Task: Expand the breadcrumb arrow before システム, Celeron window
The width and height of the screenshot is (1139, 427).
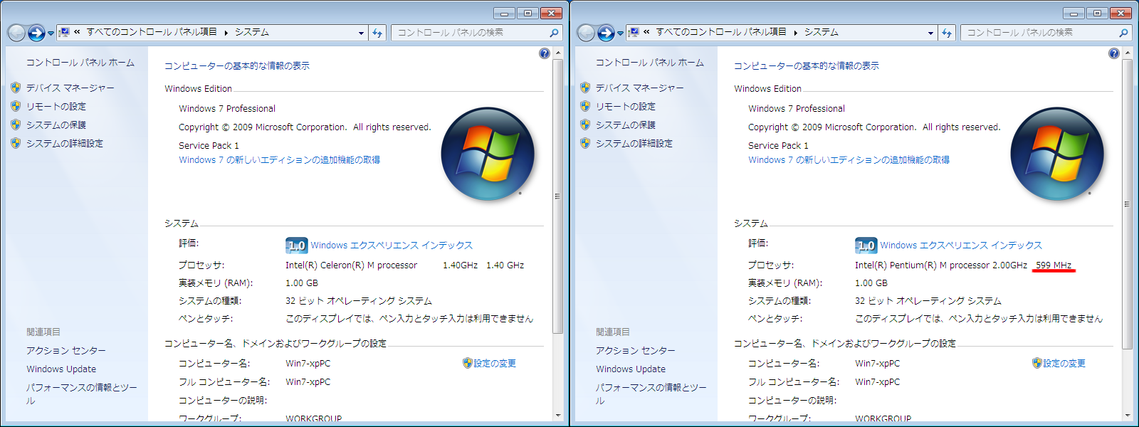Action: [226, 33]
